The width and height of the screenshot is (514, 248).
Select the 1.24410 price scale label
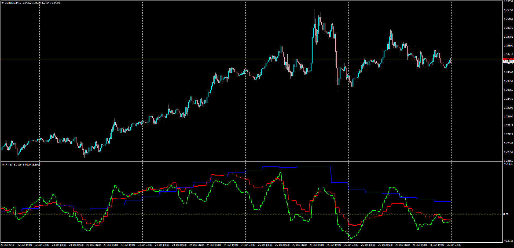pyautogui.click(x=509, y=55)
